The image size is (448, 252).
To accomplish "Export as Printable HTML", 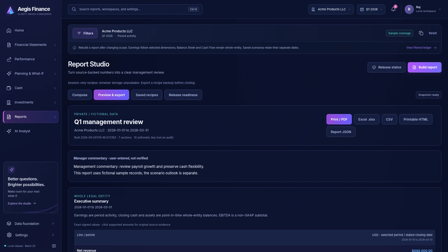I will pyautogui.click(x=416, y=119).
